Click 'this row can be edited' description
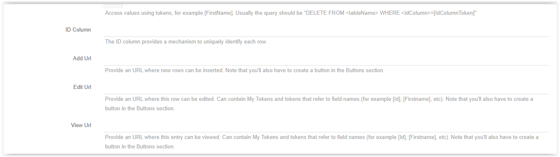Image resolution: width=560 pixels, height=157 pixels. click(187, 99)
